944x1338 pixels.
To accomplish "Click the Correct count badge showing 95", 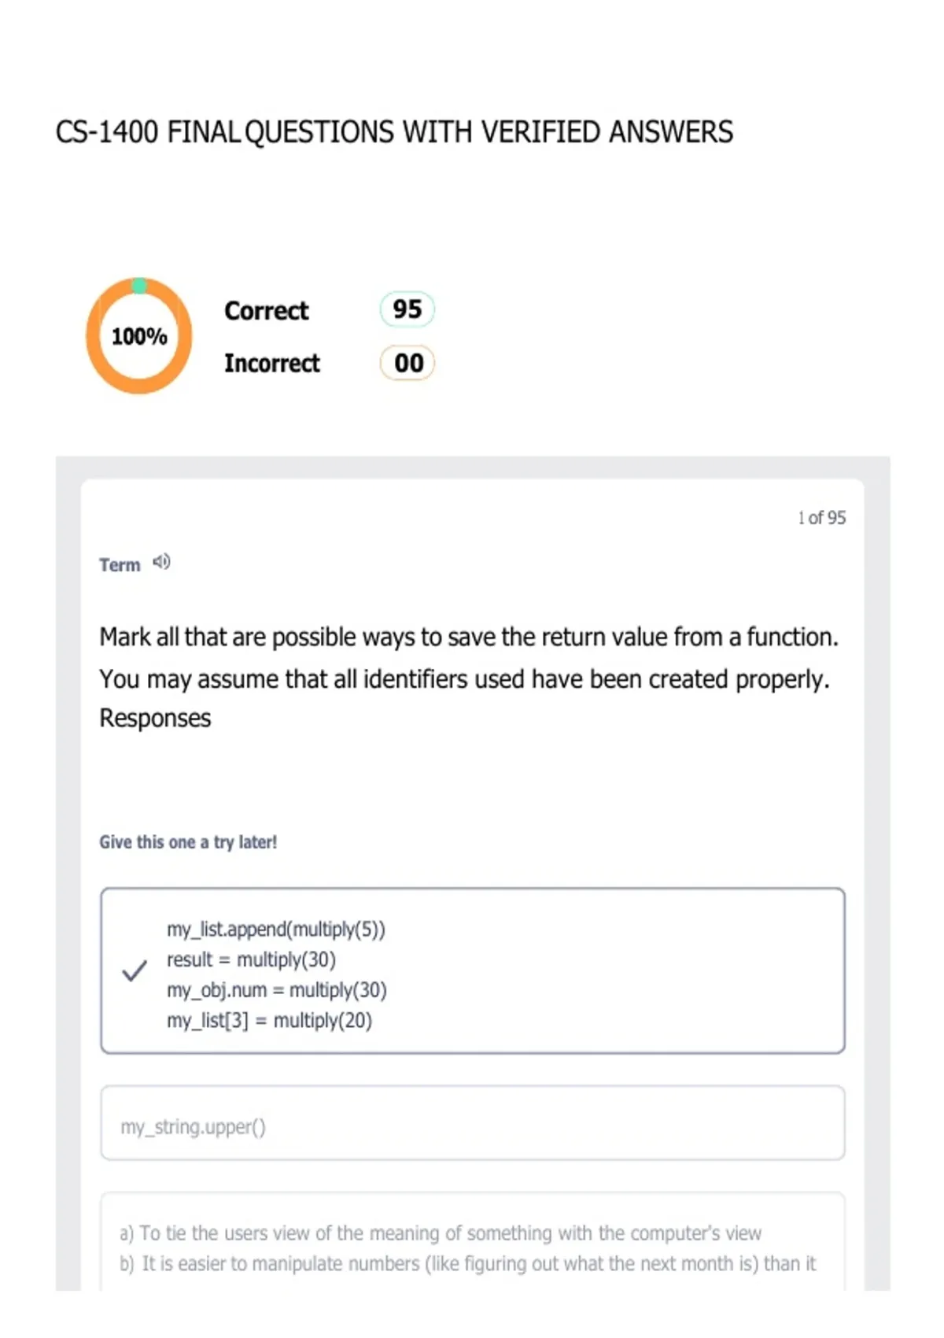I will [x=407, y=309].
